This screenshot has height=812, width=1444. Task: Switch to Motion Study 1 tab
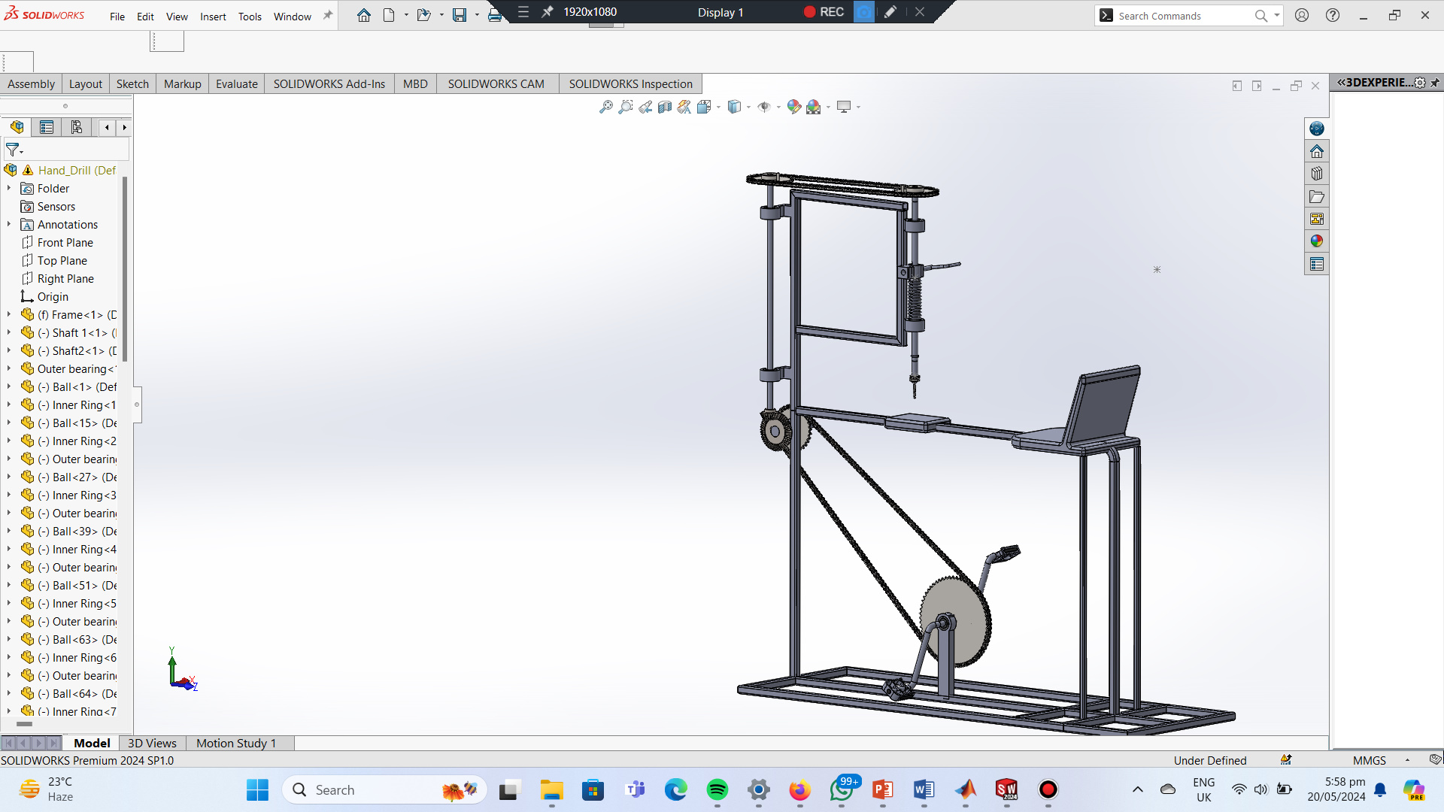pyautogui.click(x=236, y=743)
